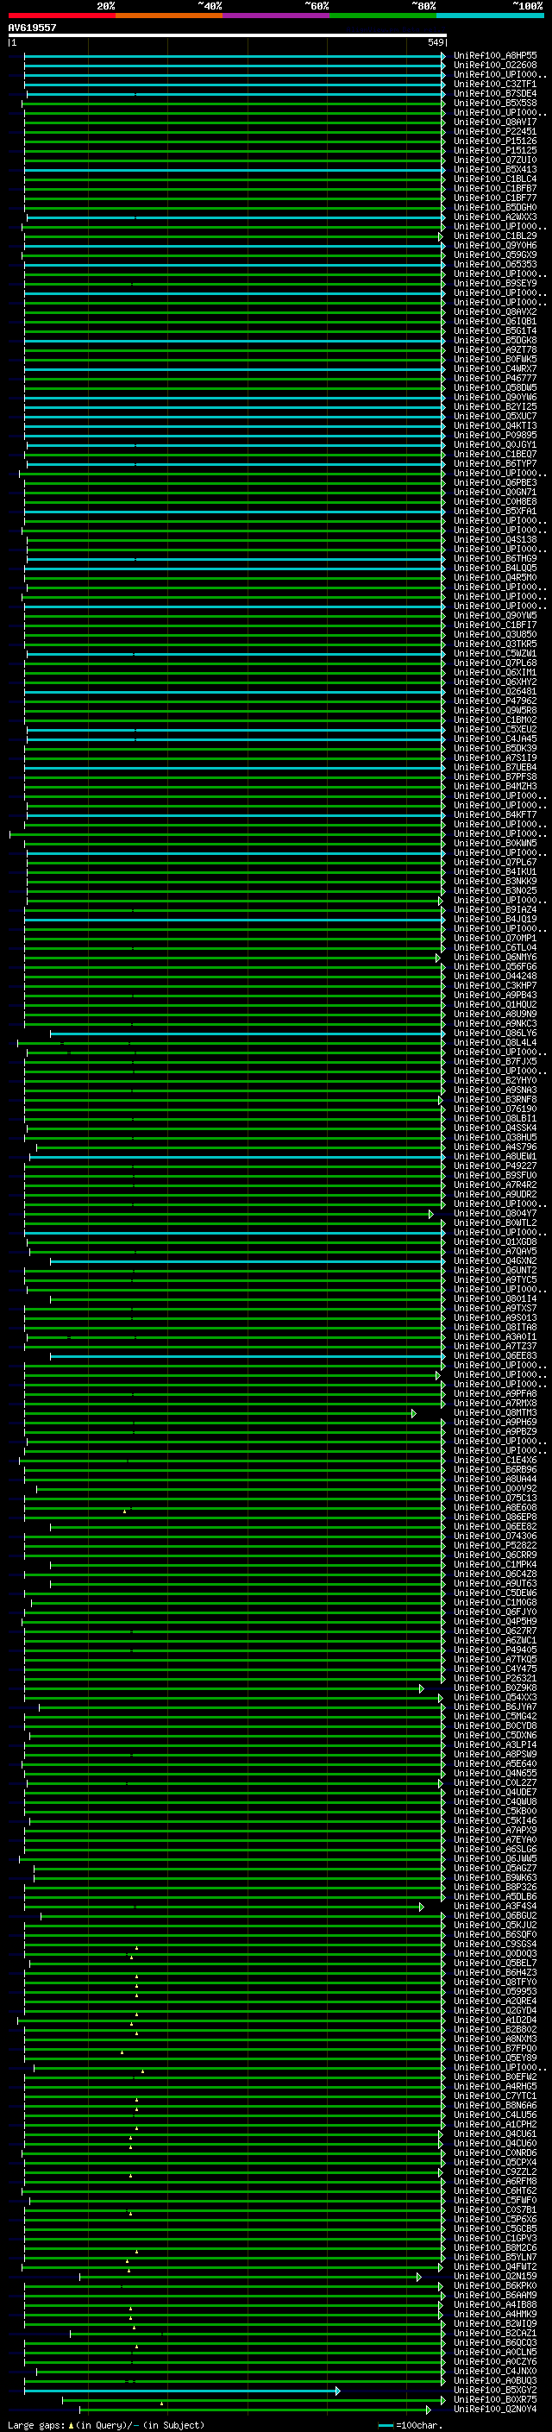Viewport: 552px width, 2432px height.
Task: Click the UniRef100_Q6IQB1 entry
Action: (495, 321)
